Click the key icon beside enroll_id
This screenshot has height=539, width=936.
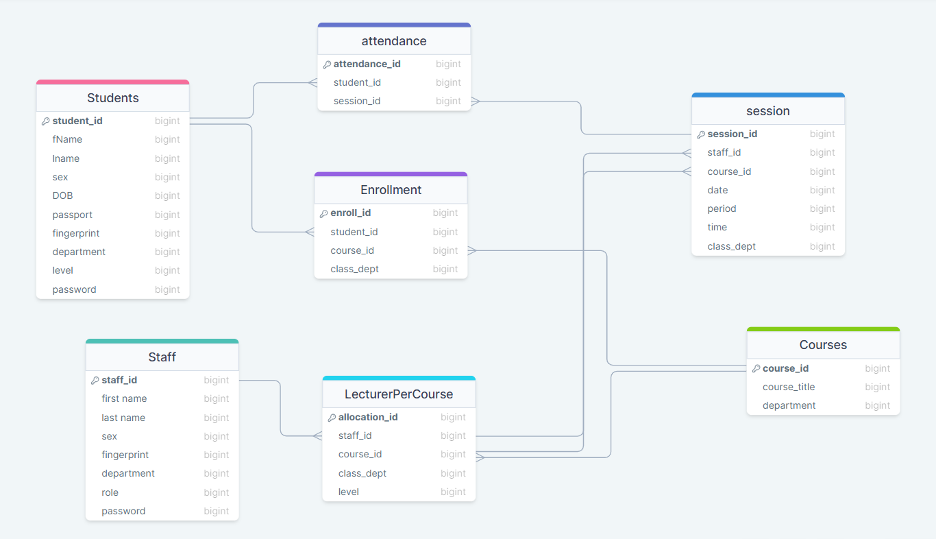pos(324,213)
